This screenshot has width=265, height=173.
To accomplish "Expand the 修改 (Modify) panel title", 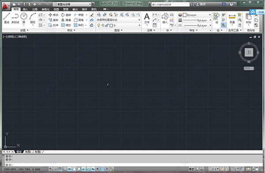I will pos(71,30).
